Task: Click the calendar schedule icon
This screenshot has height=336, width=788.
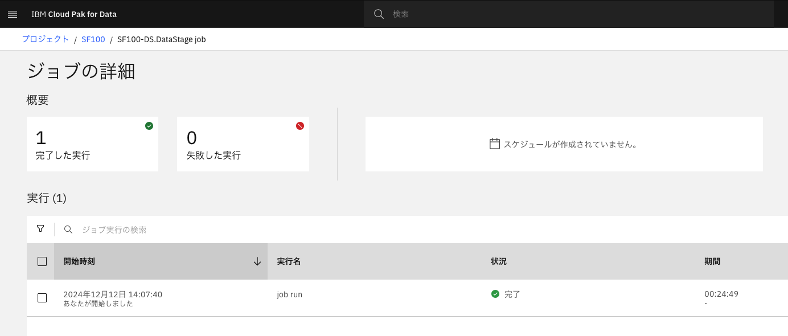Action: 495,144
